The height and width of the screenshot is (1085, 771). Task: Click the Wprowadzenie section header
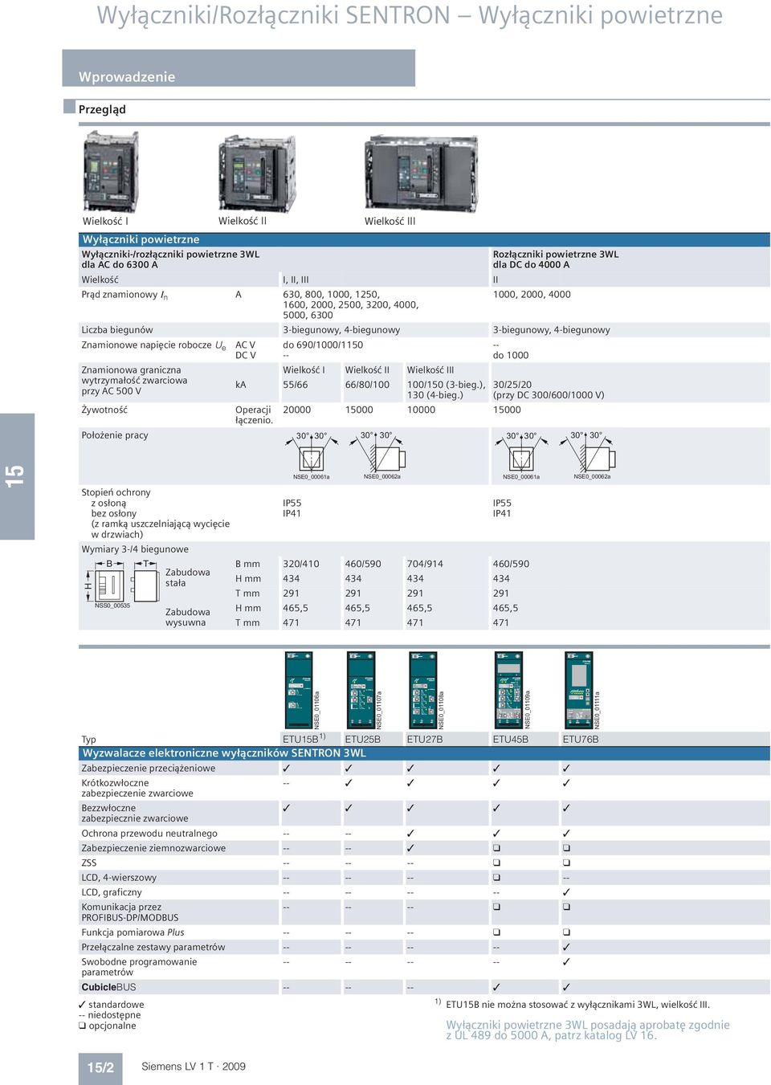(127, 77)
